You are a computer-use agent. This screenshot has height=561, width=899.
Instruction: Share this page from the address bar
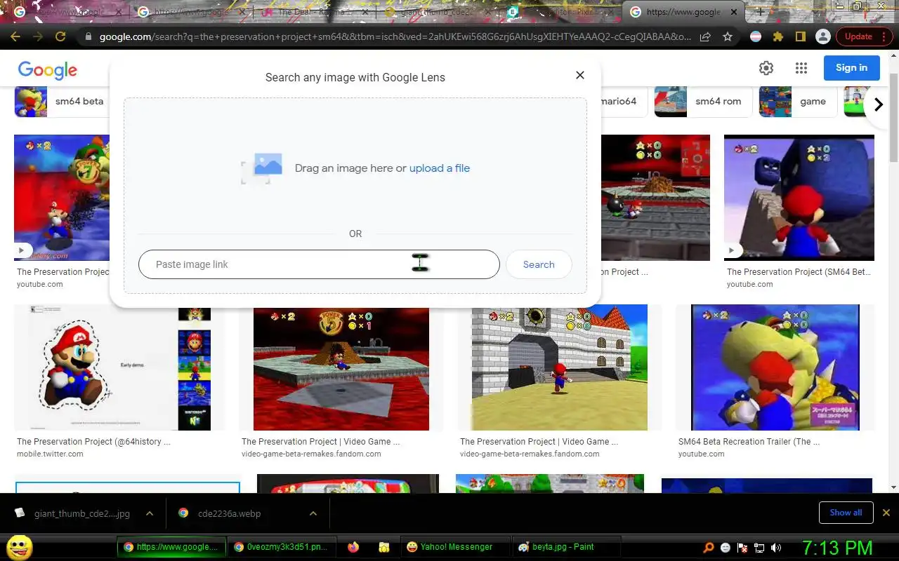click(x=705, y=36)
